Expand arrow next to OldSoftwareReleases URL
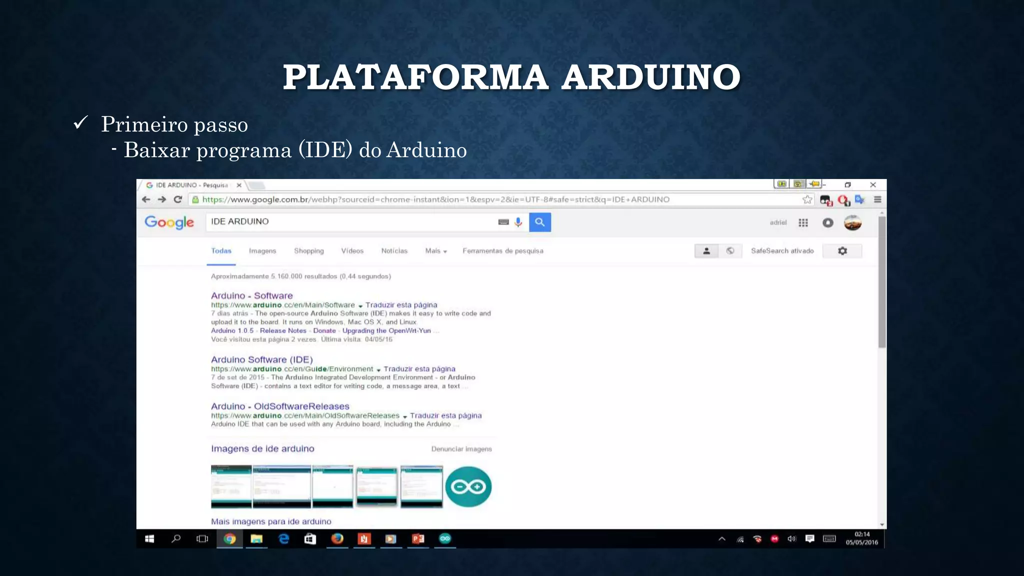1024x576 pixels. coord(405,416)
